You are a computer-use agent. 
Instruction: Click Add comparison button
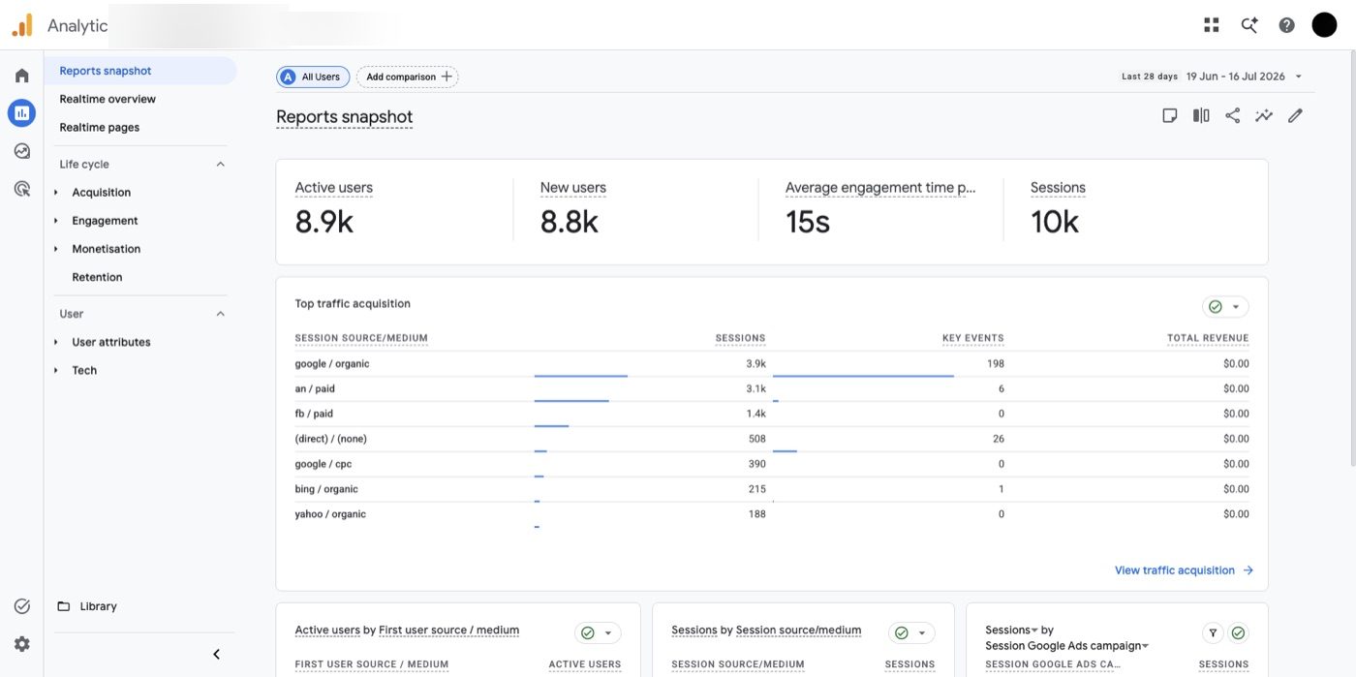click(408, 77)
